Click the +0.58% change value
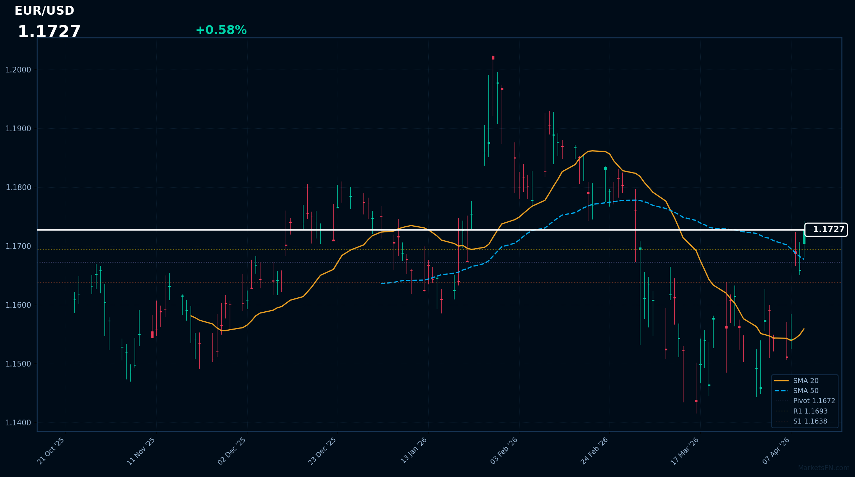855x477 pixels. pos(221,30)
